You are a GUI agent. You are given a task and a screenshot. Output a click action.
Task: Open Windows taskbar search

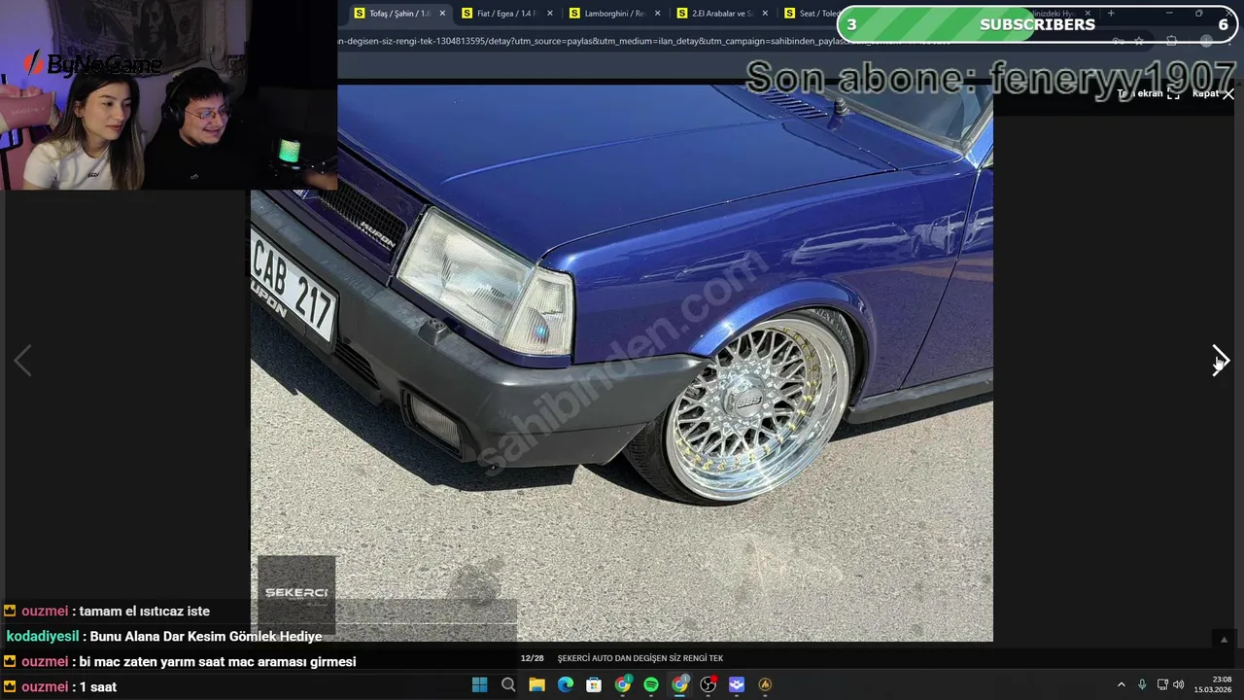click(x=507, y=684)
